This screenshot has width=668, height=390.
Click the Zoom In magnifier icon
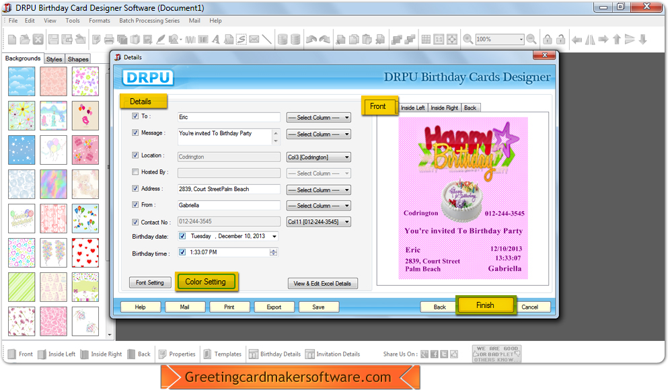pos(468,40)
